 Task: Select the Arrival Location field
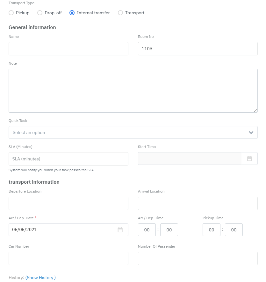coord(198,203)
